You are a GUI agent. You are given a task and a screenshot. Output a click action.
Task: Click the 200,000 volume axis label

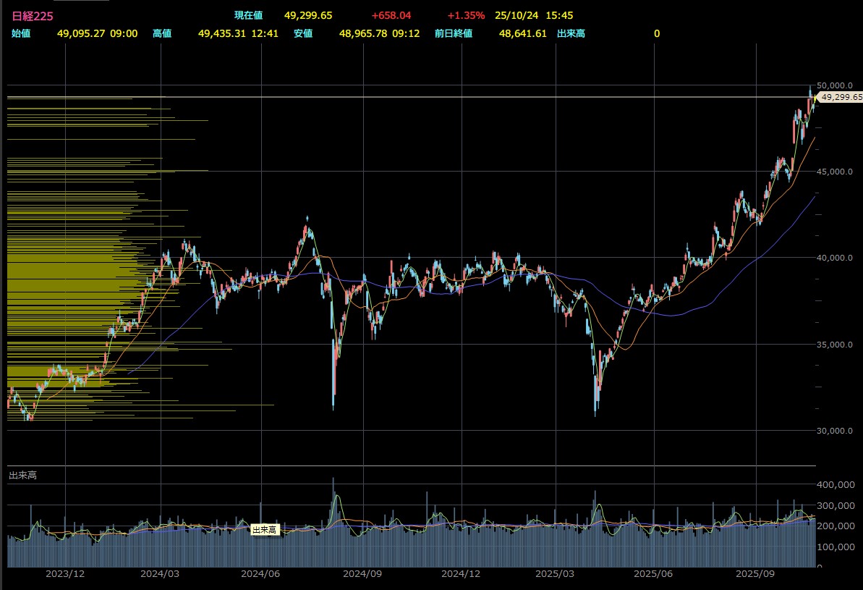(x=836, y=526)
